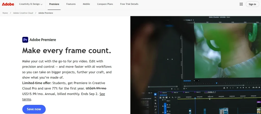Toggle Linked Selection in the timeline header
Image resolution: width=261 pixels, height=114 pixels.
point(166,98)
